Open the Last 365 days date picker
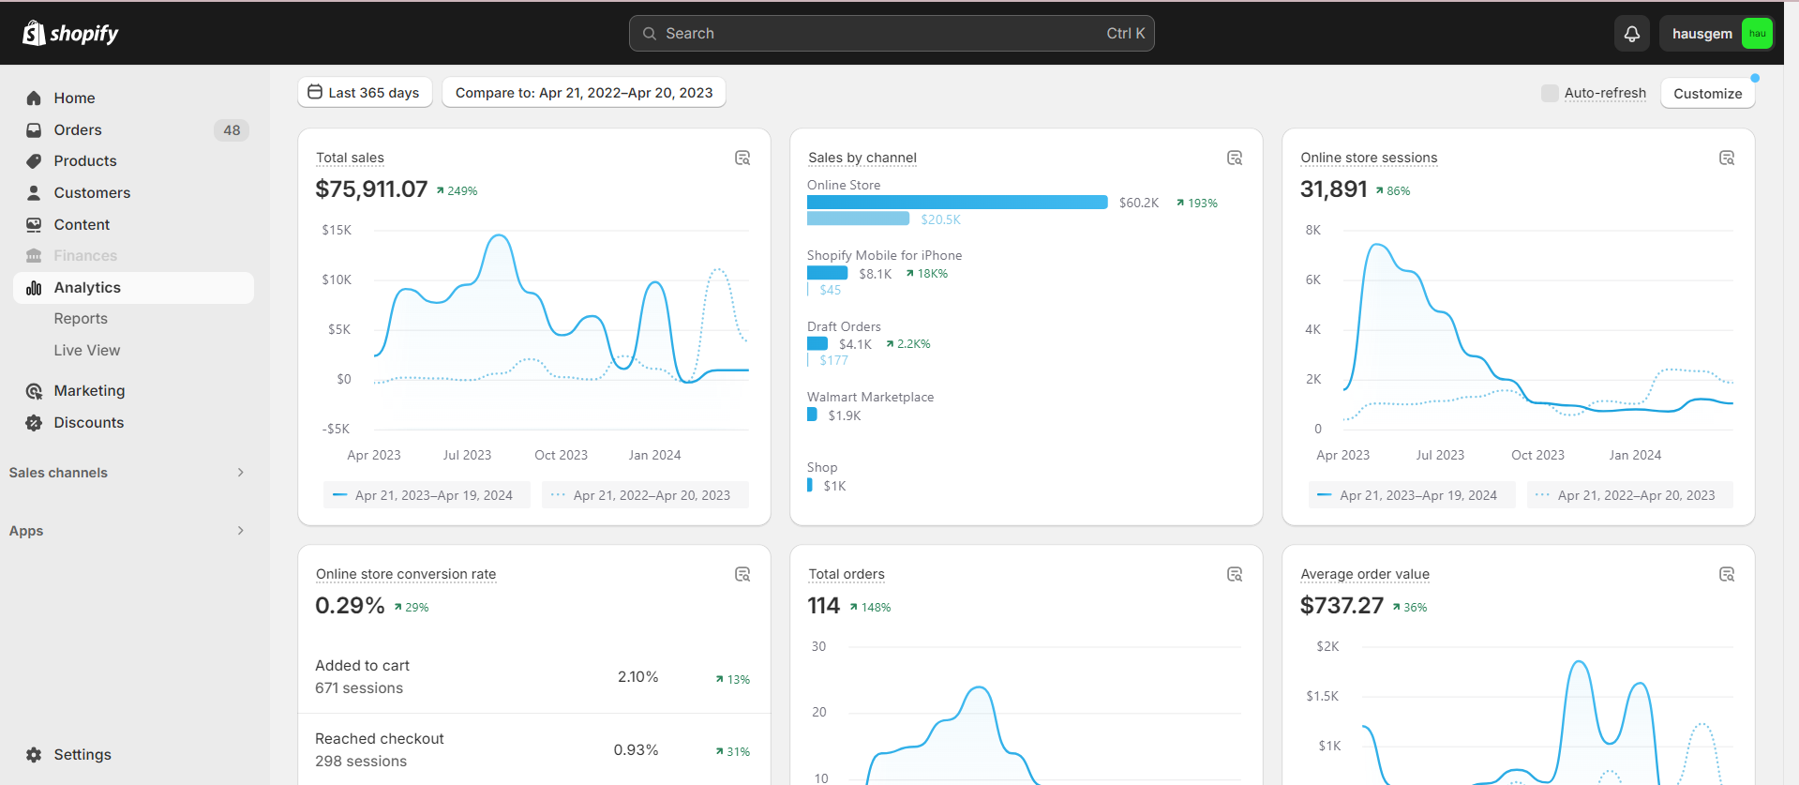The image size is (1799, 785). (365, 92)
